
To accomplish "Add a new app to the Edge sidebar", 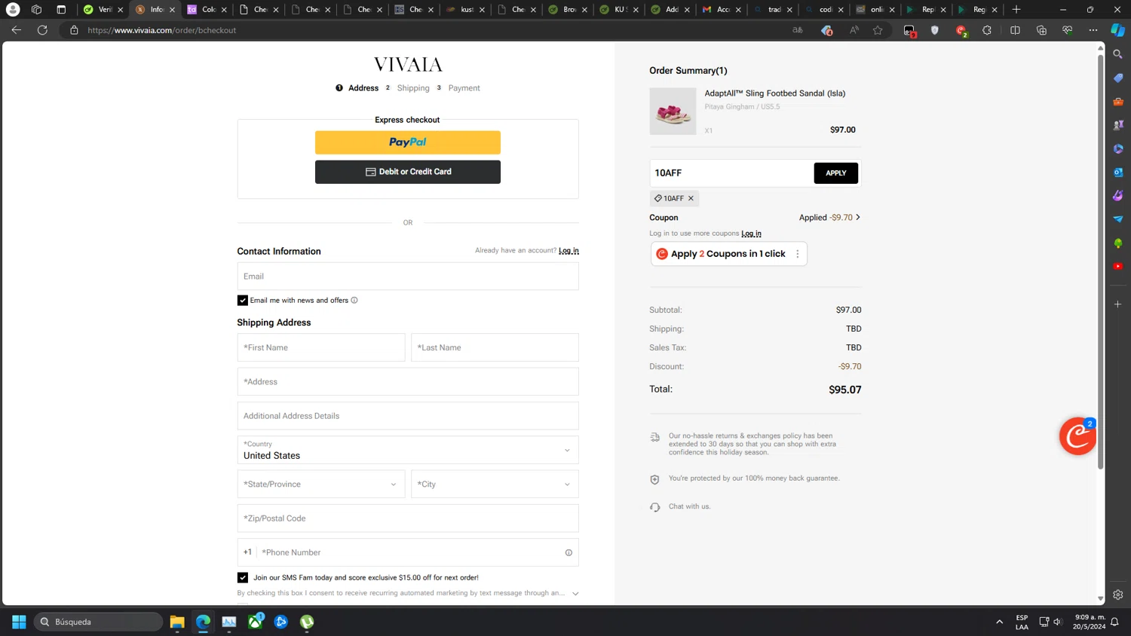I will pyautogui.click(x=1118, y=304).
